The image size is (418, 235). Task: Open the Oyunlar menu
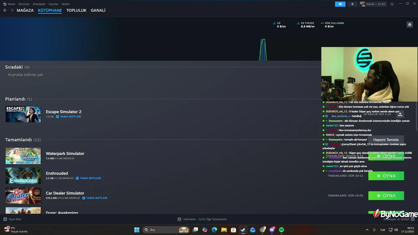tap(54, 4)
